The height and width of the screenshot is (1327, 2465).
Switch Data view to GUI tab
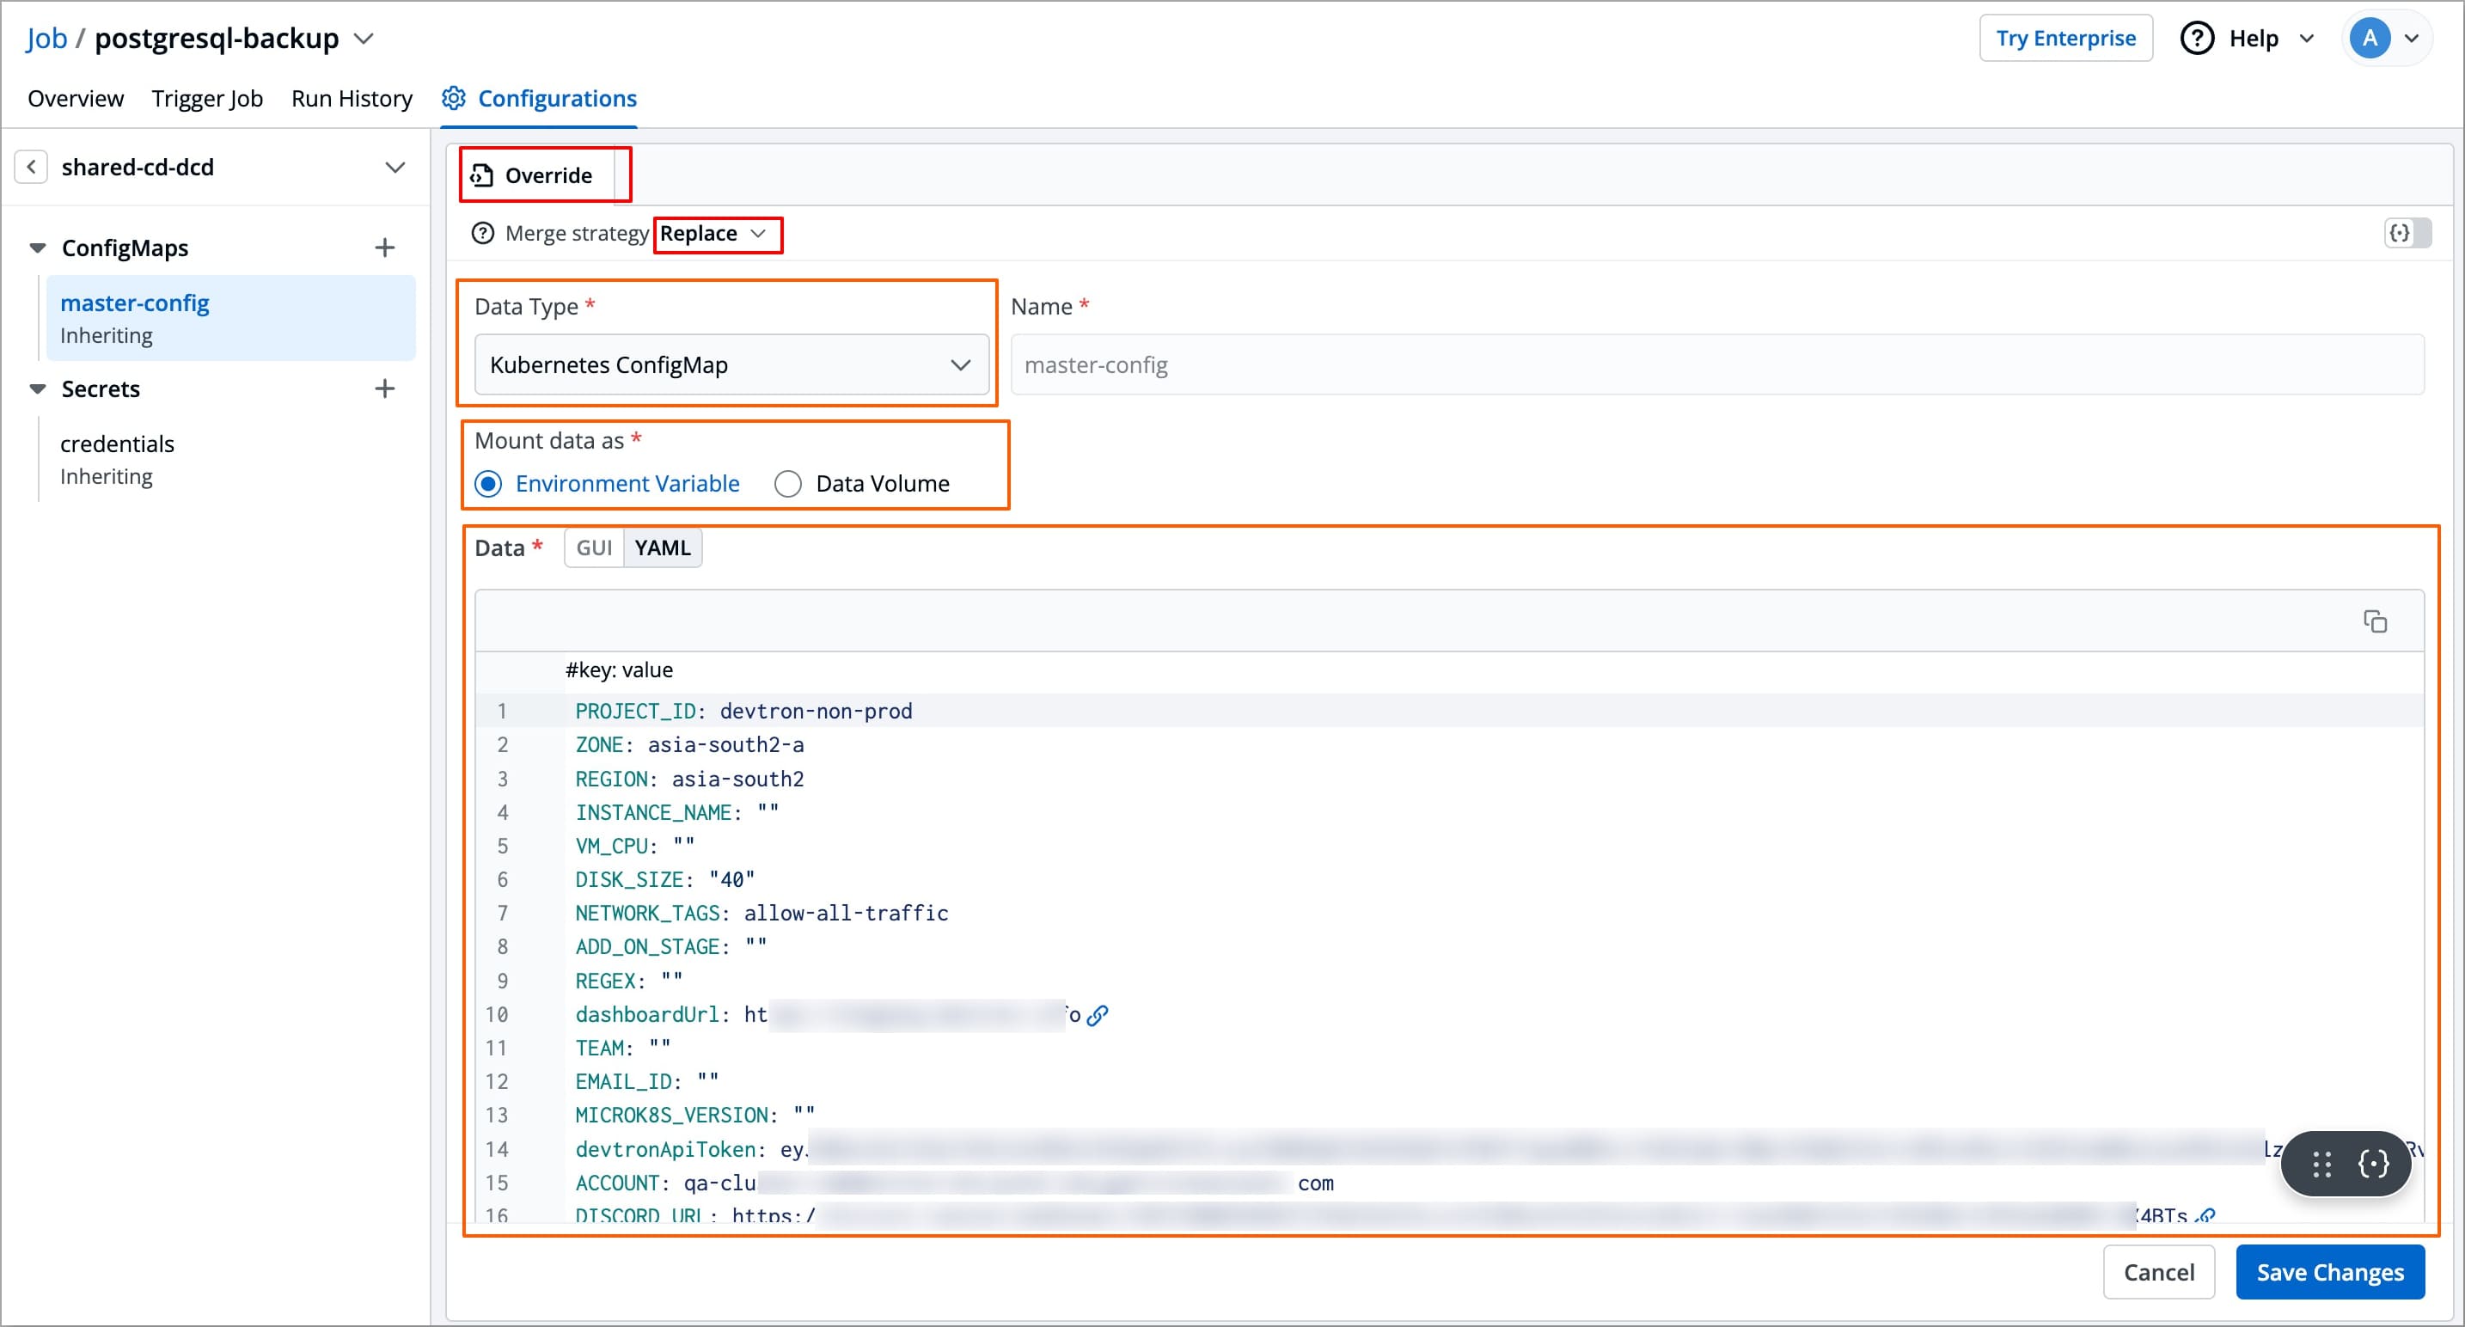593,547
